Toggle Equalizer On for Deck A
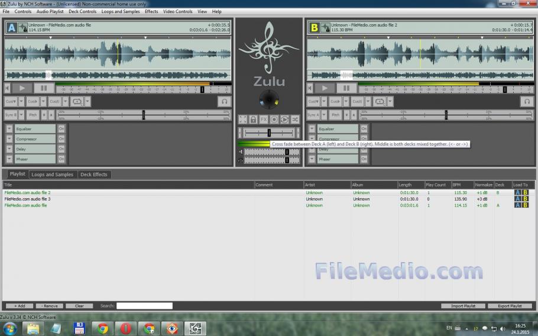The image size is (538, 336). (61, 129)
